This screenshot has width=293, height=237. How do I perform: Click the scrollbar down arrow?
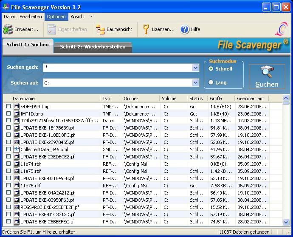[x=286, y=222]
